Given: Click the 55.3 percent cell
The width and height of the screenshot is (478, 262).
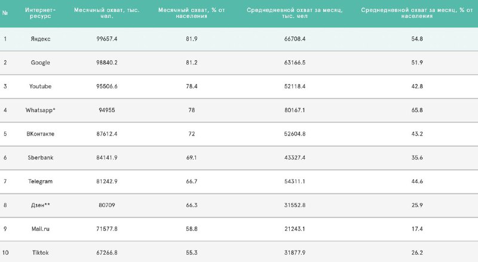Looking at the screenshot, I should (191, 252).
